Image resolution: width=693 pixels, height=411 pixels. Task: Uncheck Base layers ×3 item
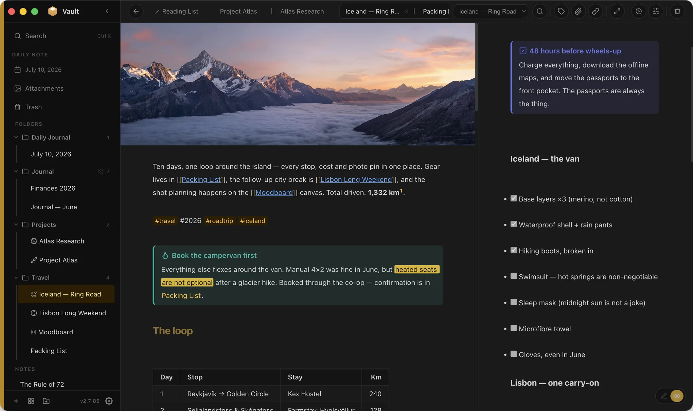point(514,198)
